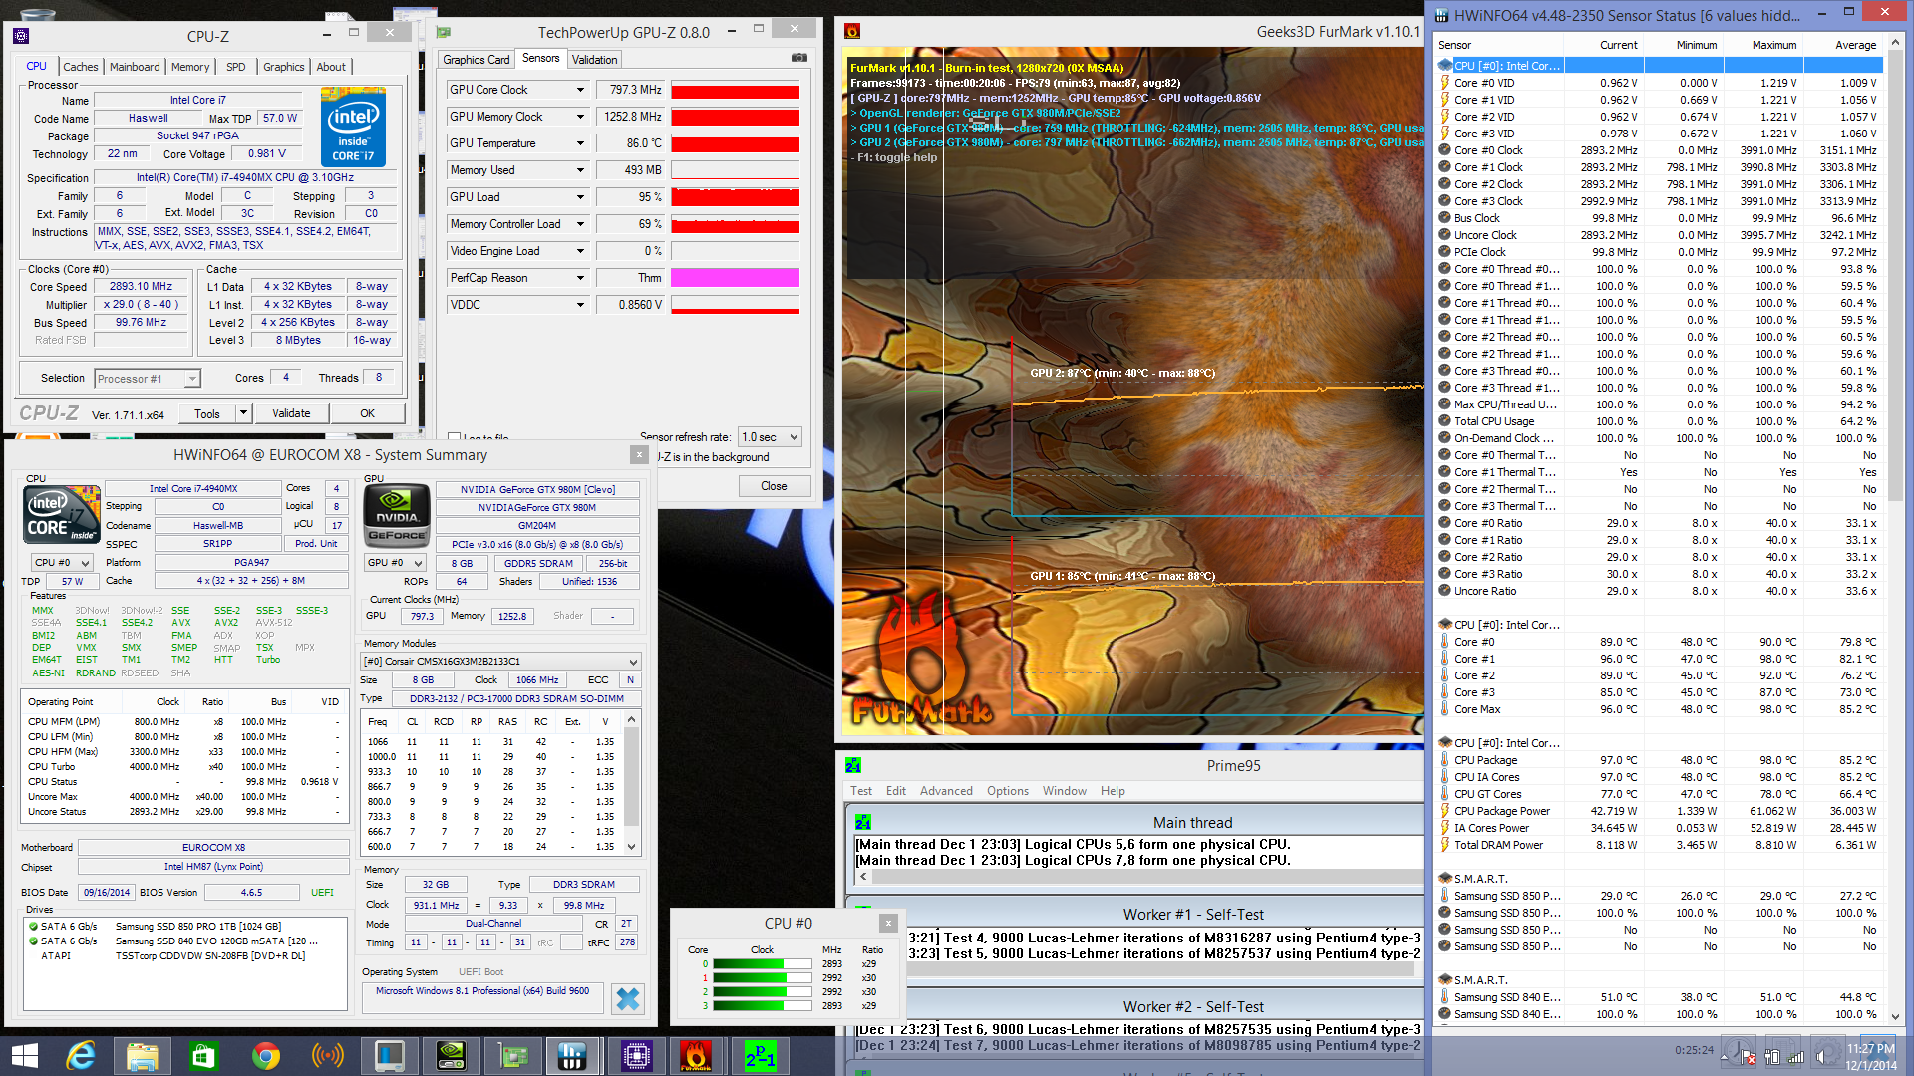Open the Advanced menu in Prime95

(x=946, y=791)
